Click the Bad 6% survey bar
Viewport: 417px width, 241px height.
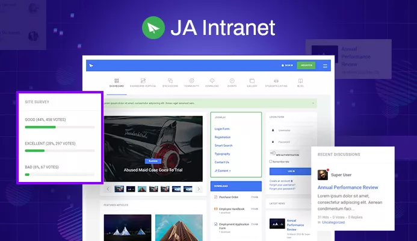click(60, 175)
